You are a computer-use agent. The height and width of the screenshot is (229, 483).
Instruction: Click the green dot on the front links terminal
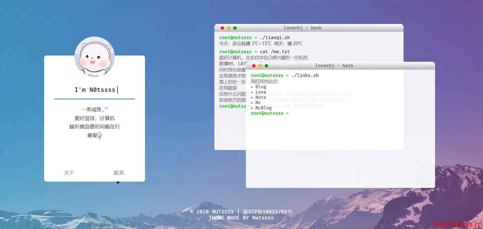point(267,66)
